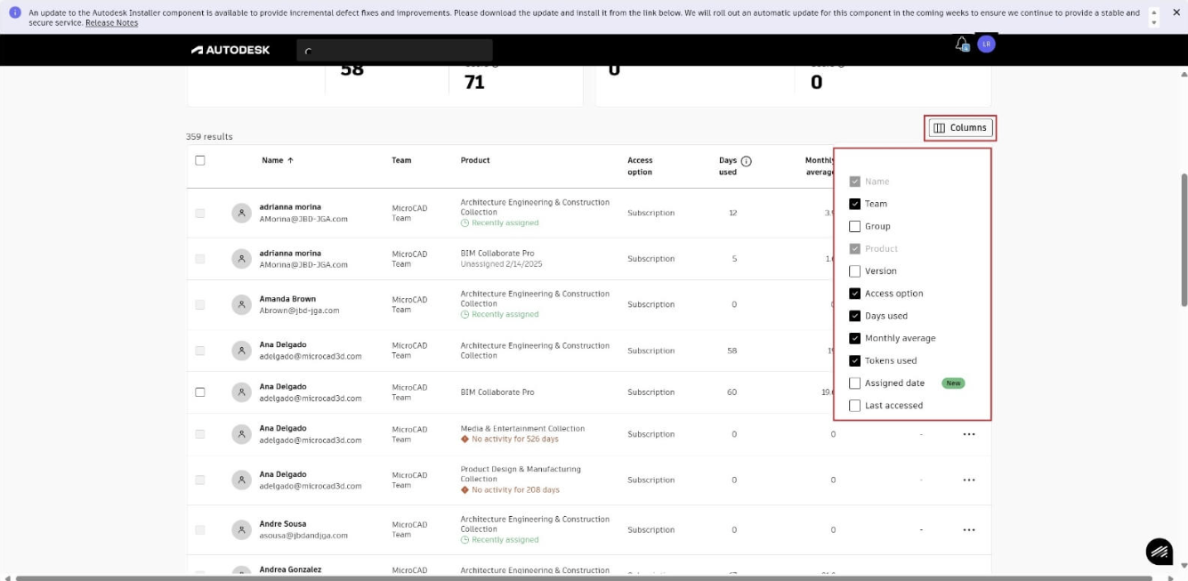This screenshot has height=581, width=1188.
Task: Open the notifications bell icon
Action: pyautogui.click(x=961, y=44)
